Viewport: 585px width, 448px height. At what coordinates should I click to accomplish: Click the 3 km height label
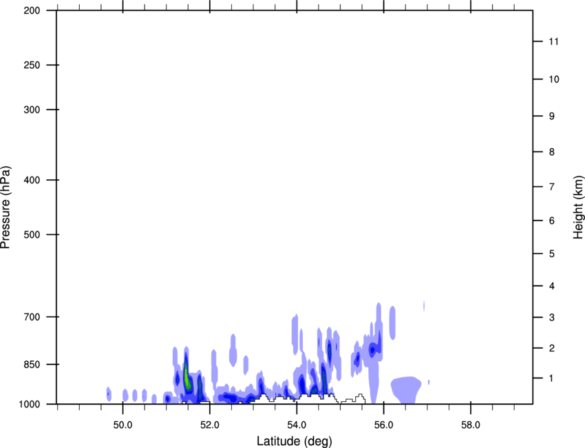click(x=552, y=317)
